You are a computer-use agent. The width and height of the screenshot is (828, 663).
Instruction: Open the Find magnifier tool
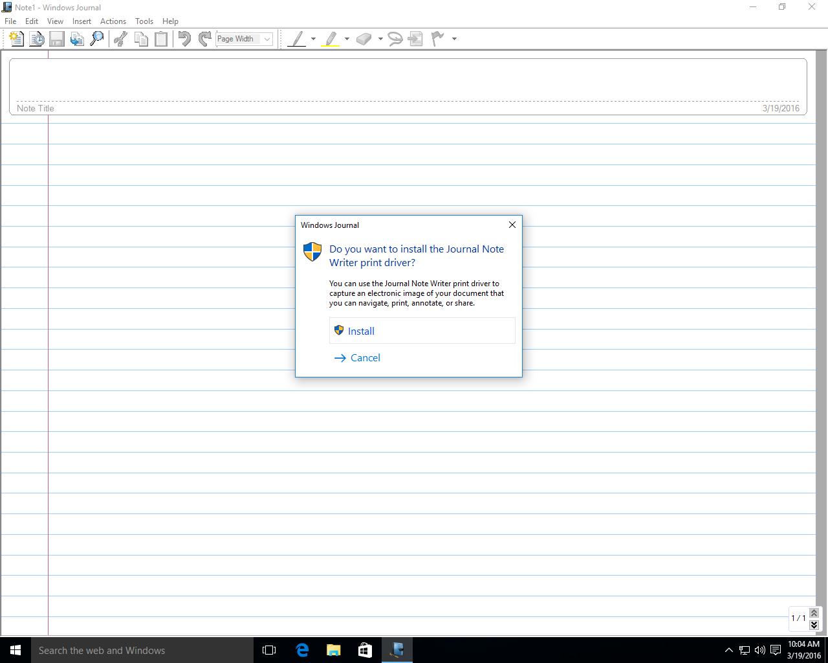point(97,39)
